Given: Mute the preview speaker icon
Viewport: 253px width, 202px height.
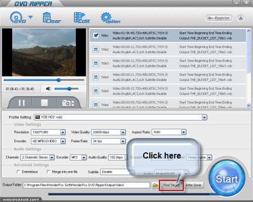Looking at the screenshot, I should [49, 89].
